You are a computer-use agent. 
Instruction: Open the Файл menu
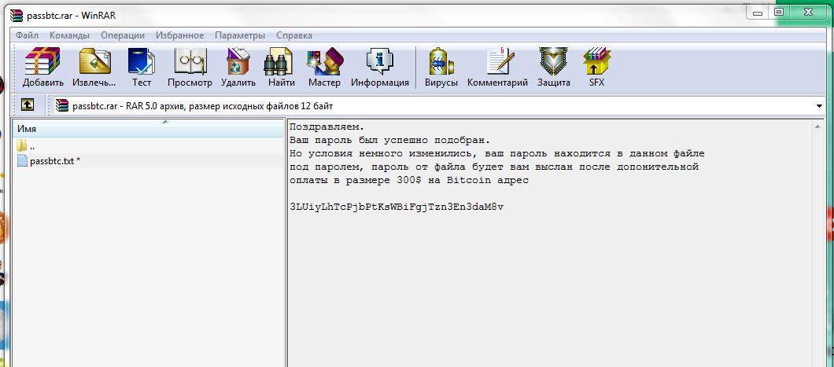pos(27,35)
